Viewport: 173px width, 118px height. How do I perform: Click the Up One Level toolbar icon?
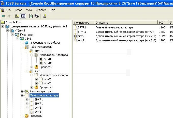tap(17, 16)
